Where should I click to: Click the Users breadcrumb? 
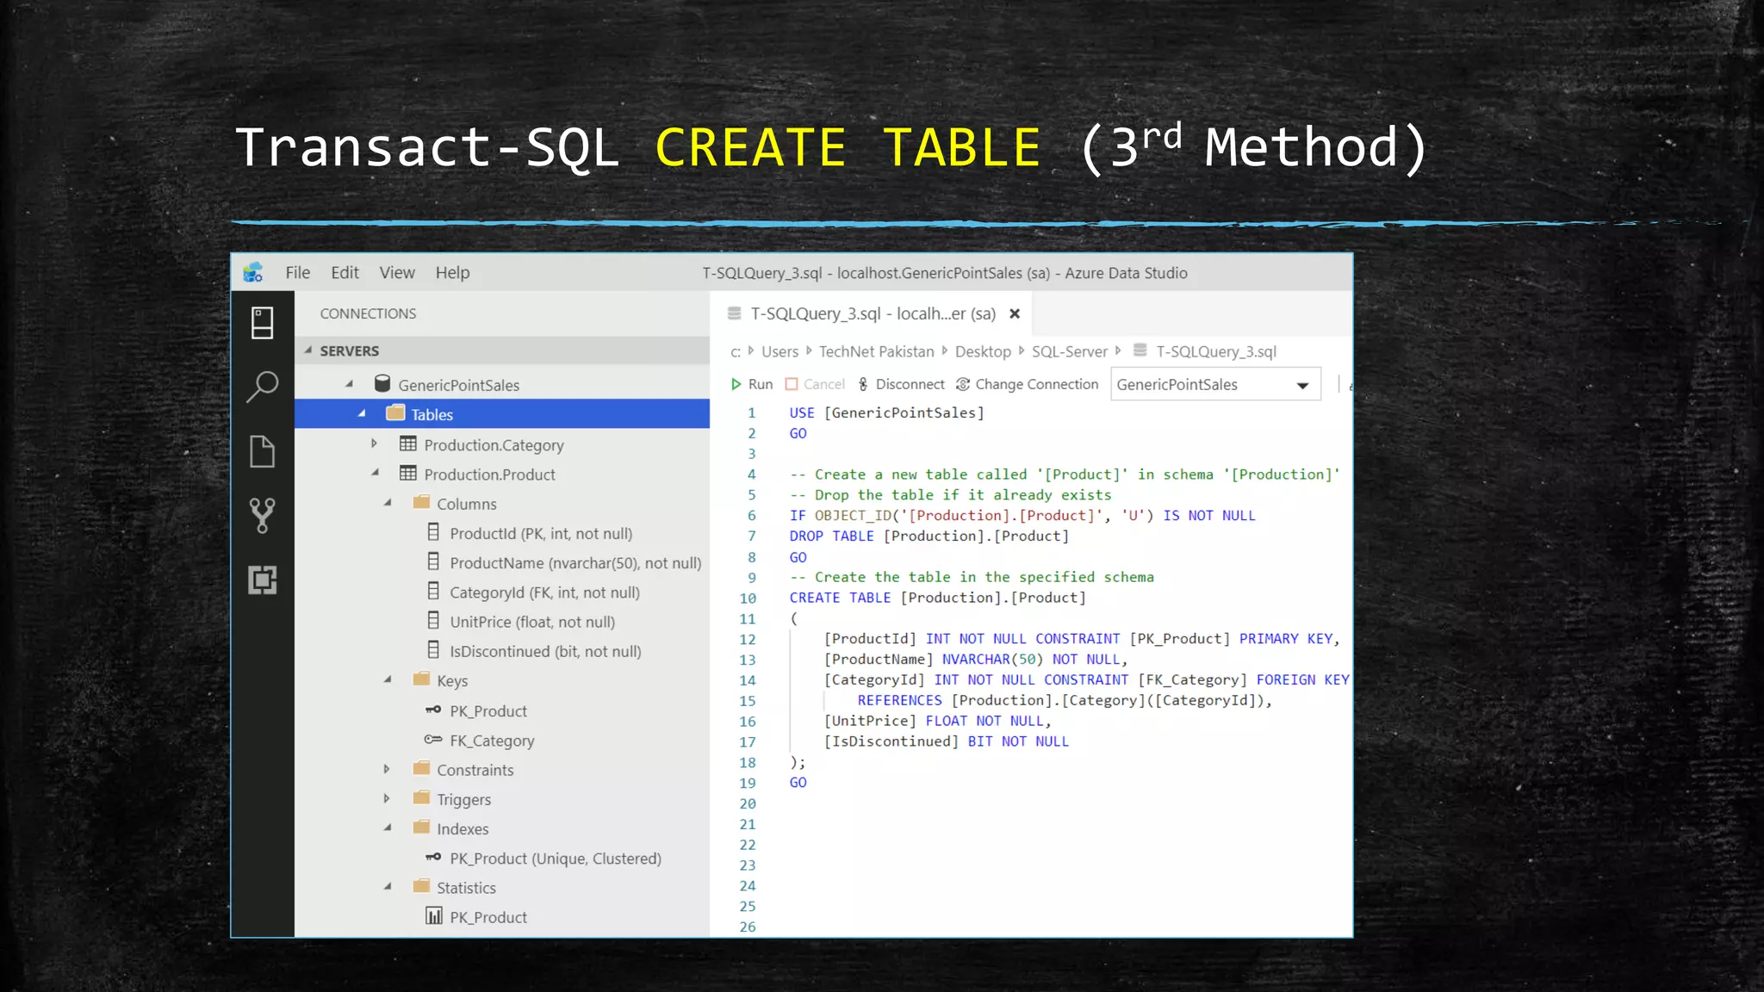(x=780, y=351)
